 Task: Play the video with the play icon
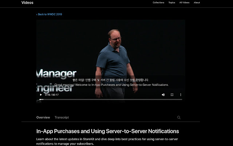41,95
